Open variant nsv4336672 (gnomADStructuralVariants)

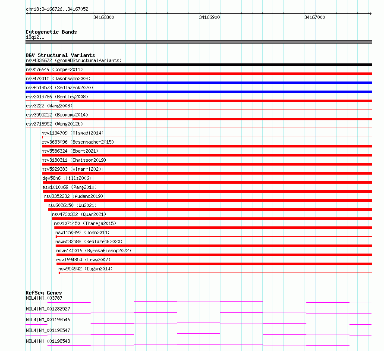pyautogui.click(x=74, y=60)
